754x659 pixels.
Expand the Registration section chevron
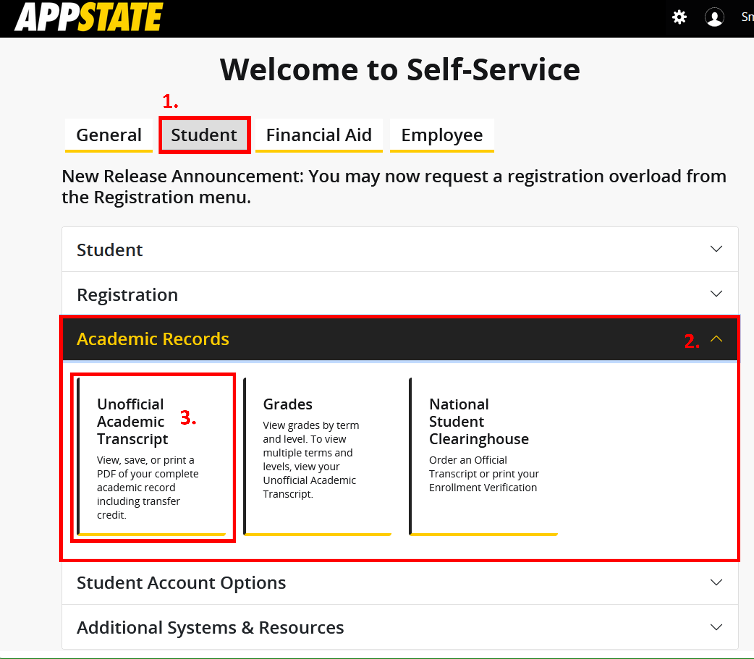point(716,294)
